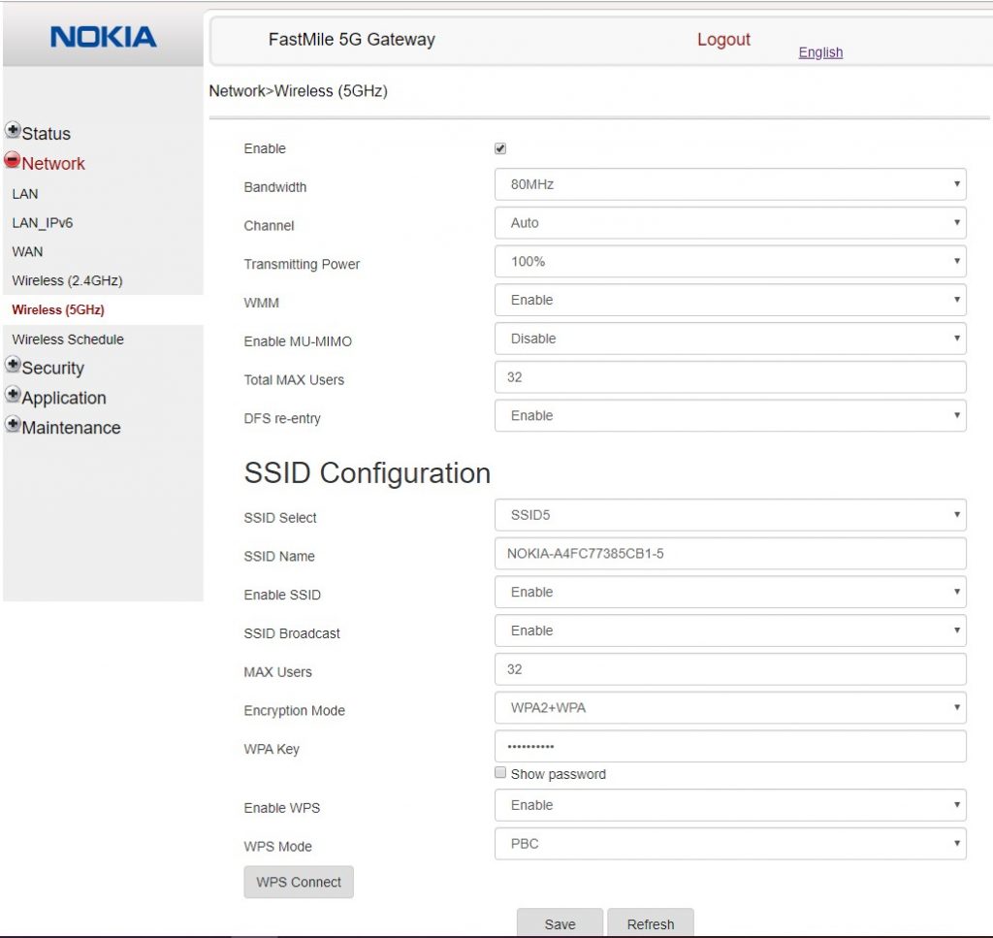Open the Channel dropdown
Screen dimensions: 993x938
click(x=730, y=222)
